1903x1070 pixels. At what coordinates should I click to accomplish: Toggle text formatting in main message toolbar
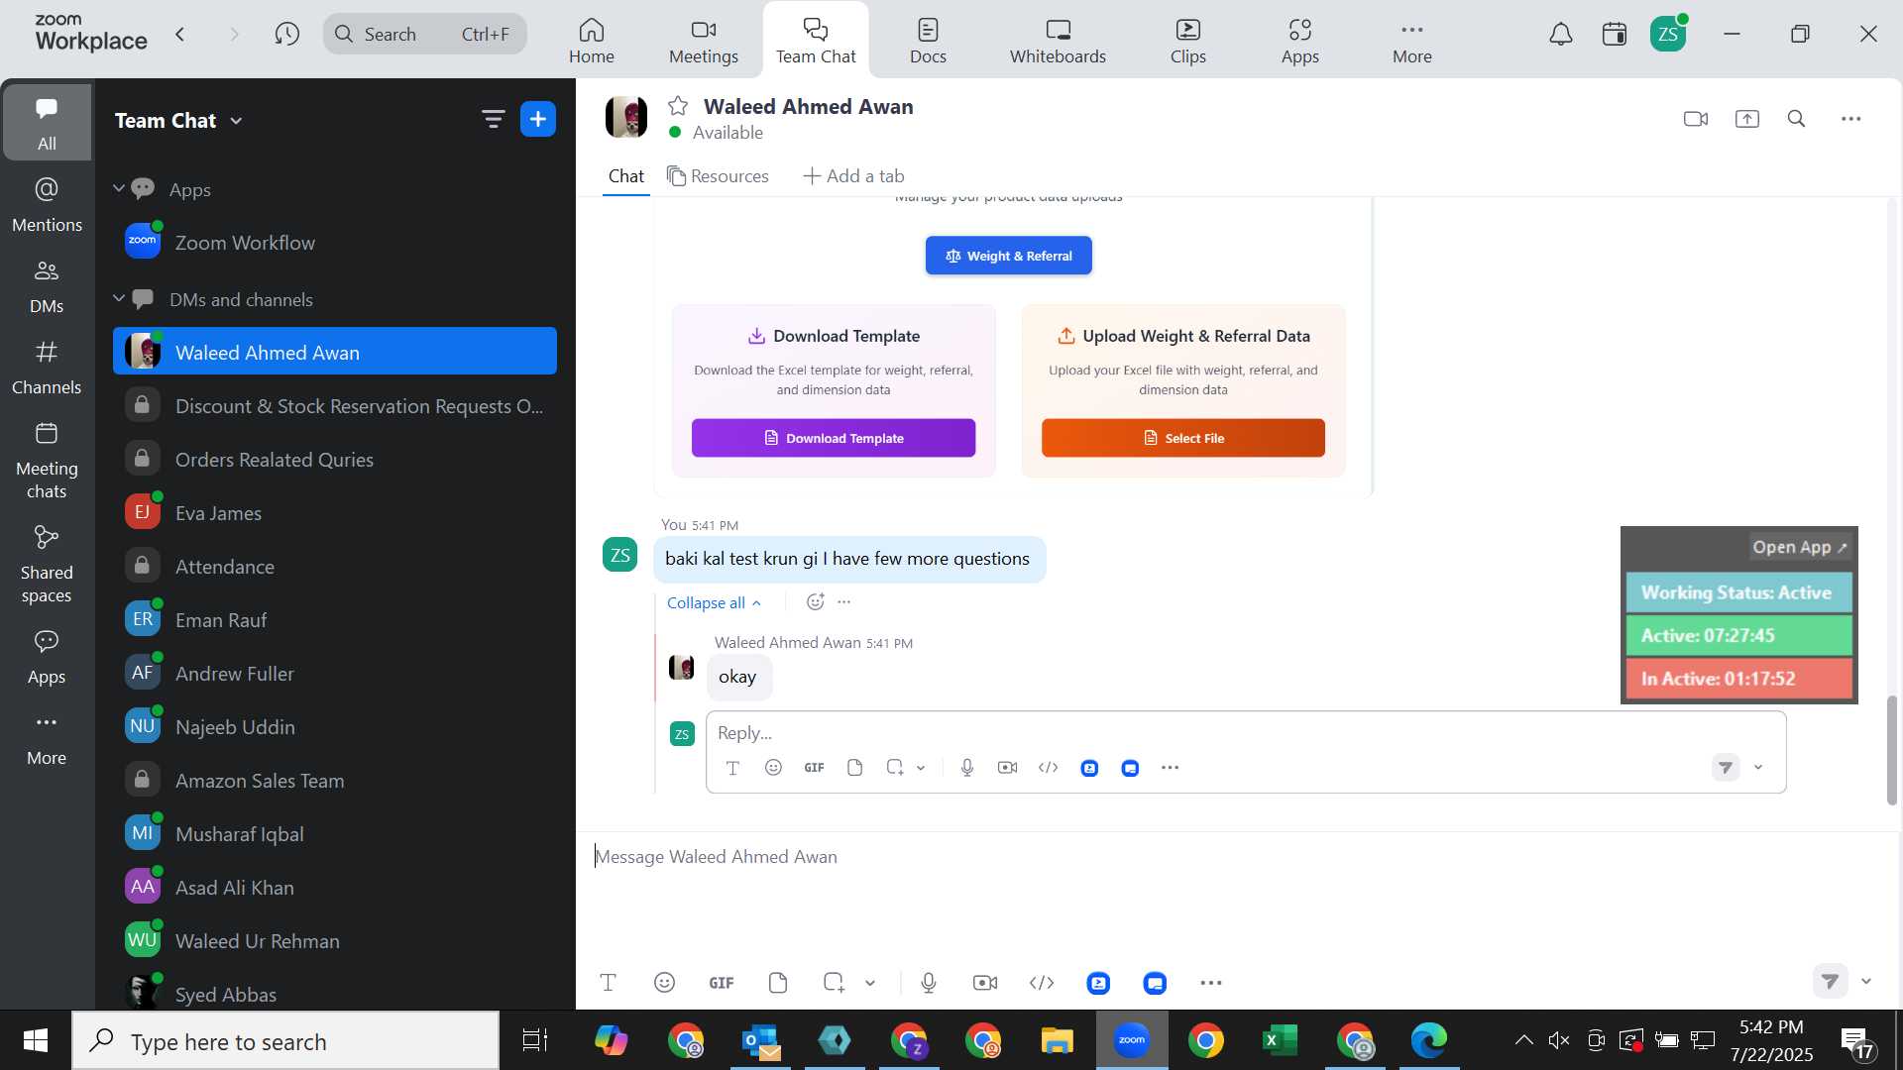(609, 983)
